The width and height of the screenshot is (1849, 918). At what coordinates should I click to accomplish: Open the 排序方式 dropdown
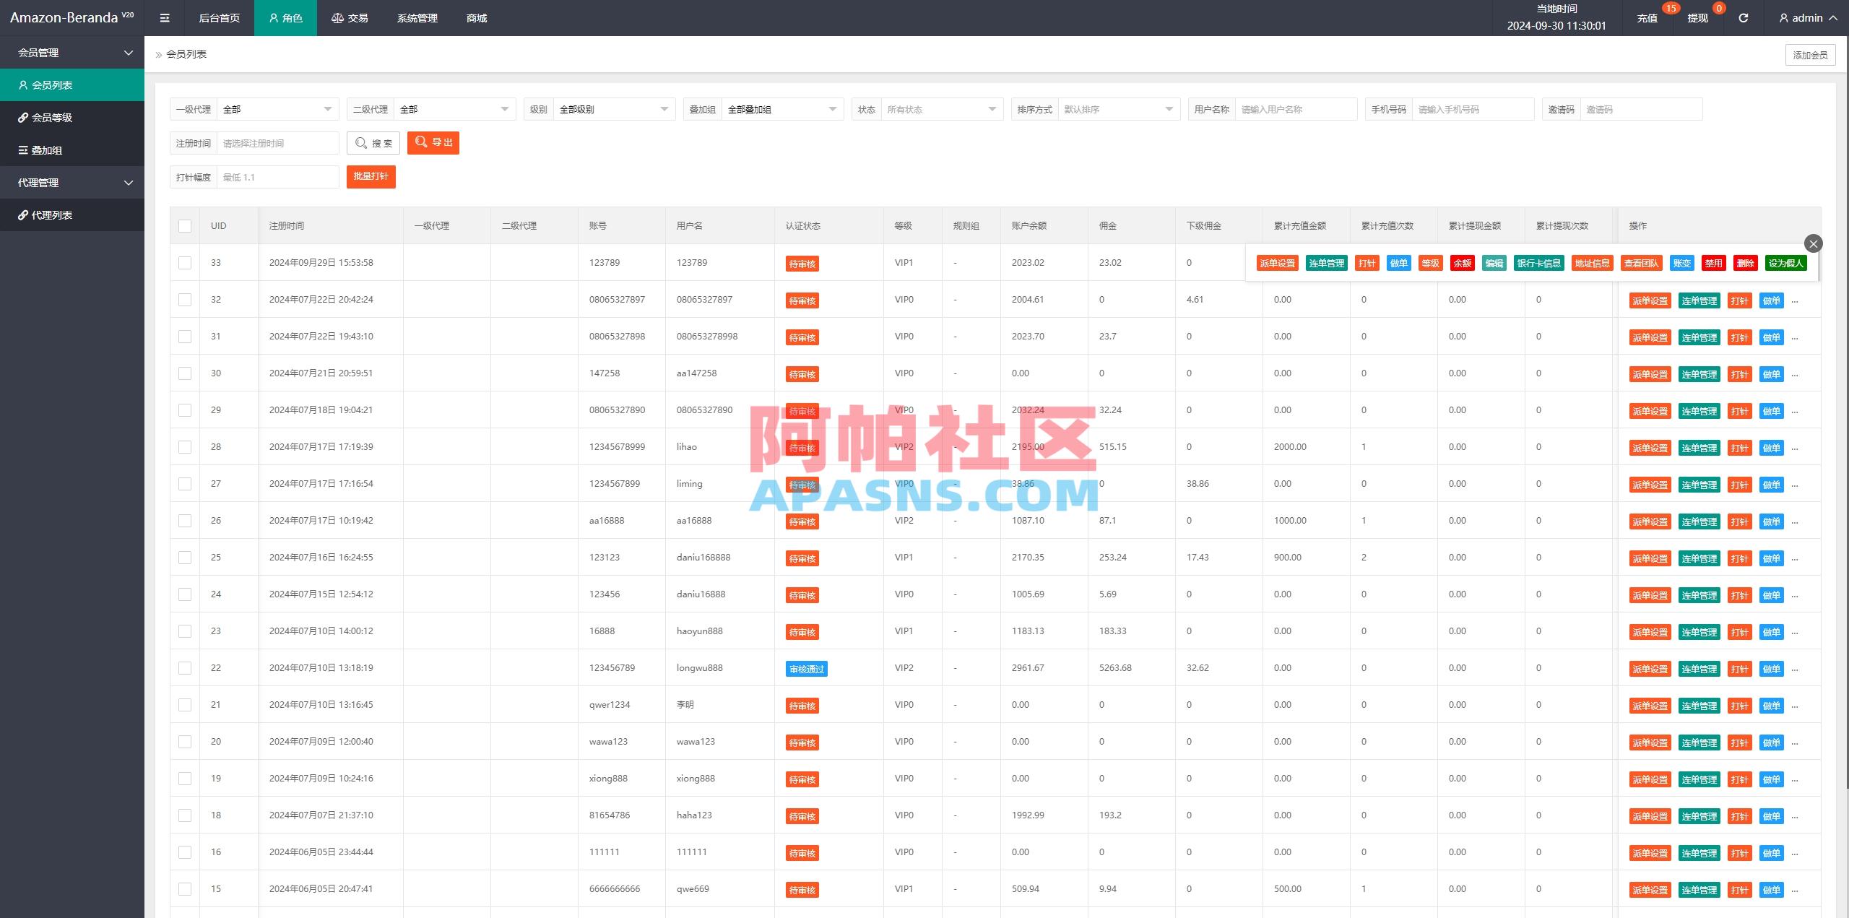pyautogui.click(x=1118, y=110)
